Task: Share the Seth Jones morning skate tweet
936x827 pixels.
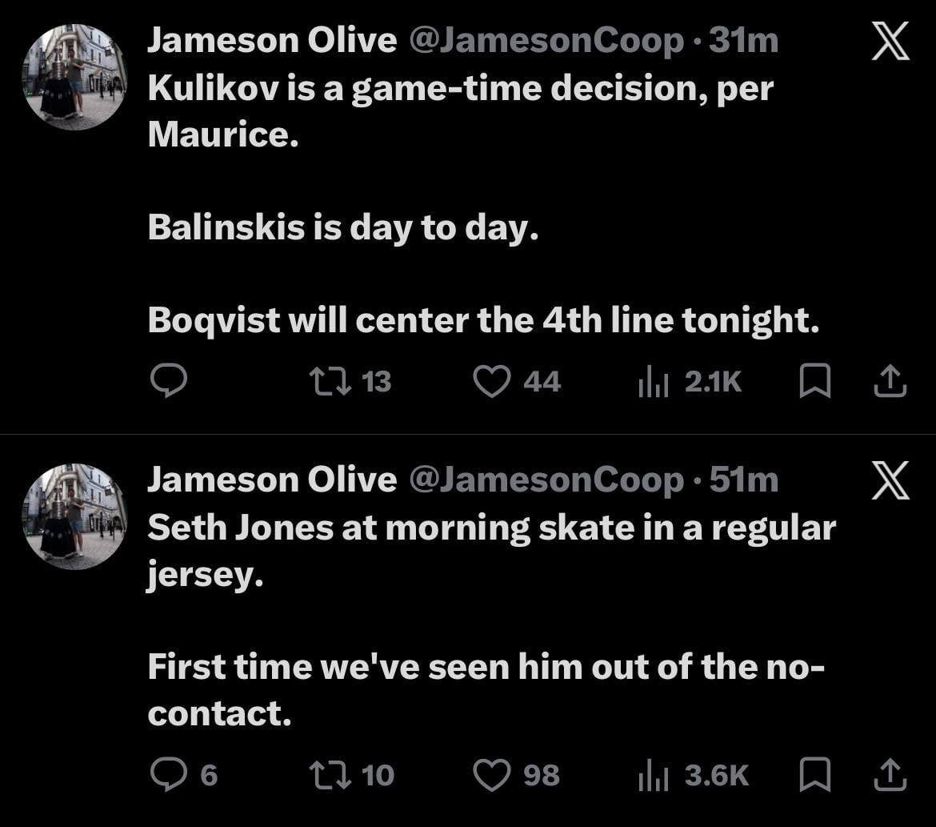Action: [x=890, y=775]
